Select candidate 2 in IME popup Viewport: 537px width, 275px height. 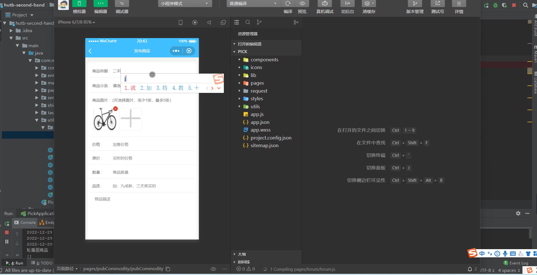[146, 88]
